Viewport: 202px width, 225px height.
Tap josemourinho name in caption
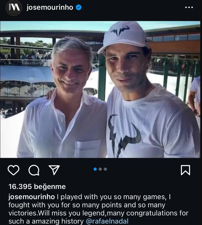(x=32, y=197)
